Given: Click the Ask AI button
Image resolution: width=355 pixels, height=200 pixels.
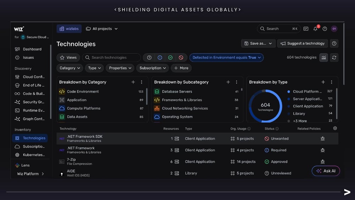Looking at the screenshot, I should [x=326, y=171].
